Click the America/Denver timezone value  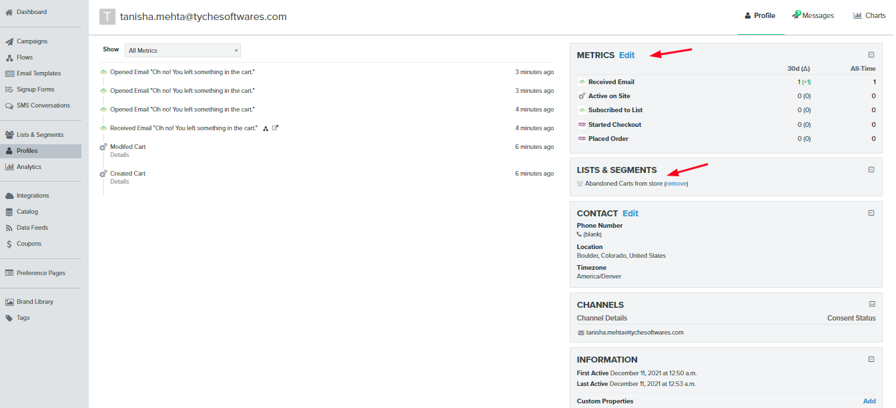599,276
